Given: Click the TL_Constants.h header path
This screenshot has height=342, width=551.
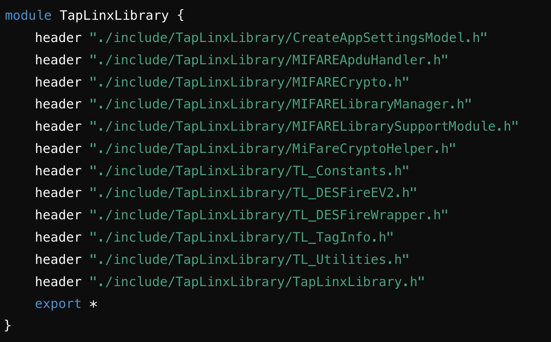Looking at the screenshot, I should click(x=249, y=171).
